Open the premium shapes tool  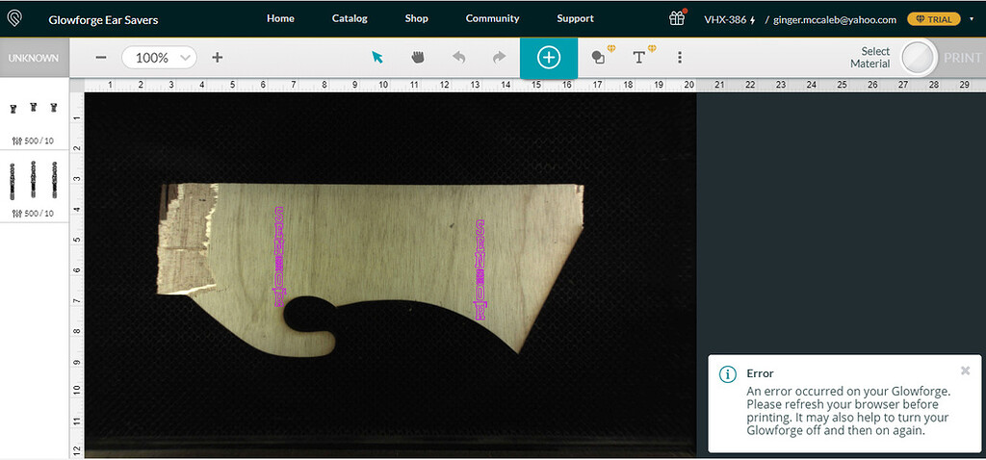[602, 56]
